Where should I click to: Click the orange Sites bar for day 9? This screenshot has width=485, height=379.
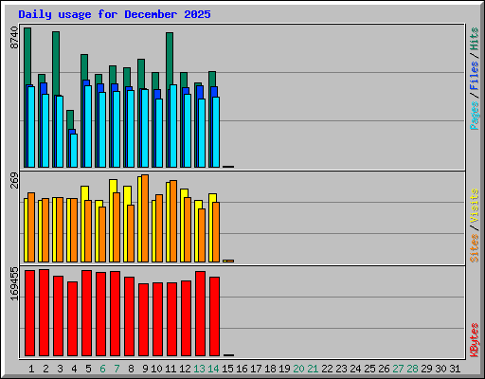[x=145, y=218]
